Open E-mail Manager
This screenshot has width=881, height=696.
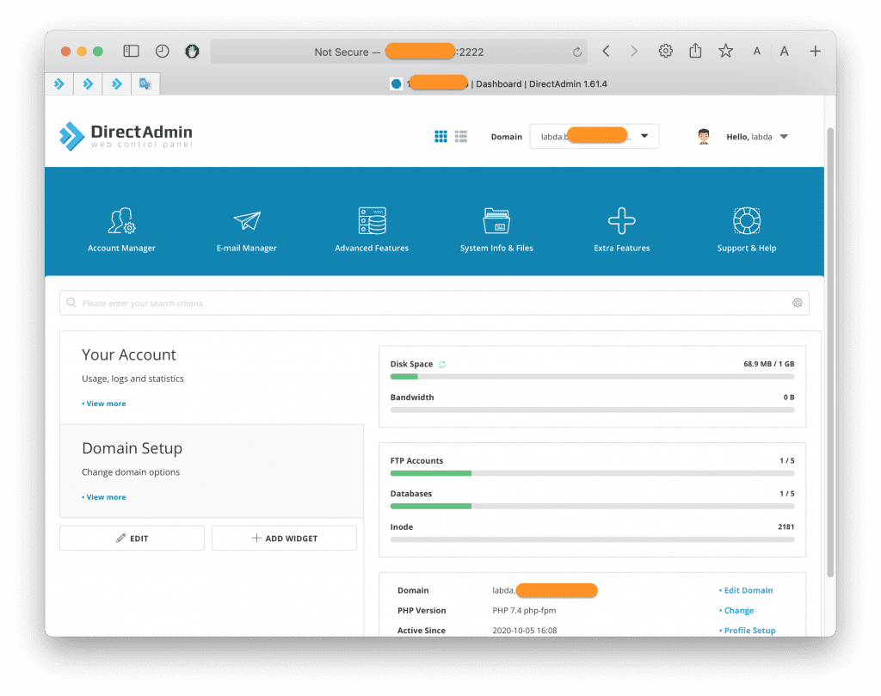coord(247,227)
